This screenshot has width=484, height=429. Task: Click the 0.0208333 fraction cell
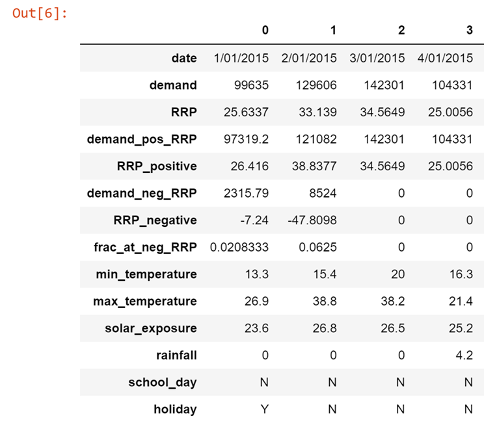239,247
